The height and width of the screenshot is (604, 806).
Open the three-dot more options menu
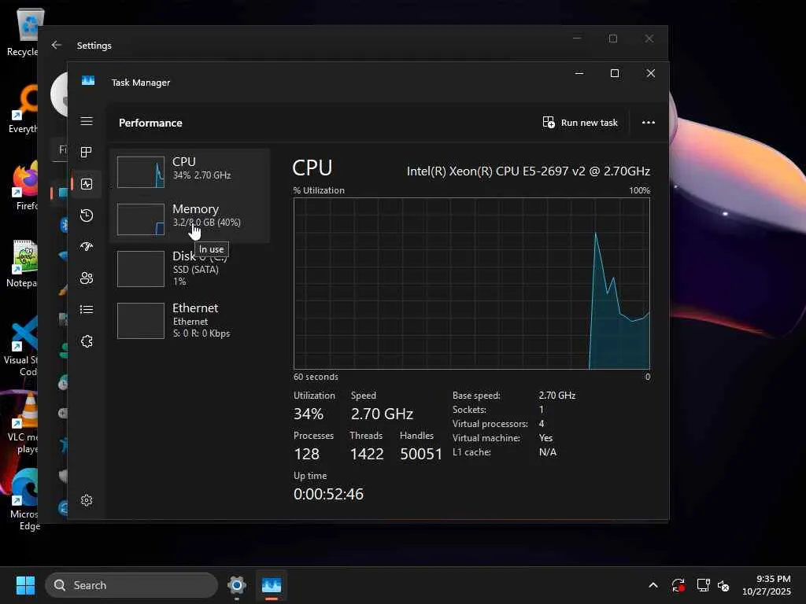[649, 123]
